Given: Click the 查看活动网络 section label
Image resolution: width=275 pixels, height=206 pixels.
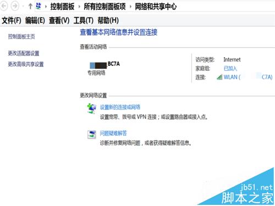Looking at the screenshot, I should 94,47.
